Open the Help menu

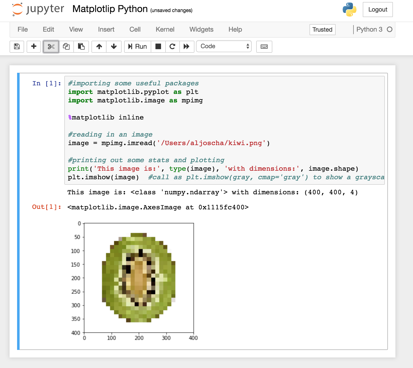[x=235, y=29]
